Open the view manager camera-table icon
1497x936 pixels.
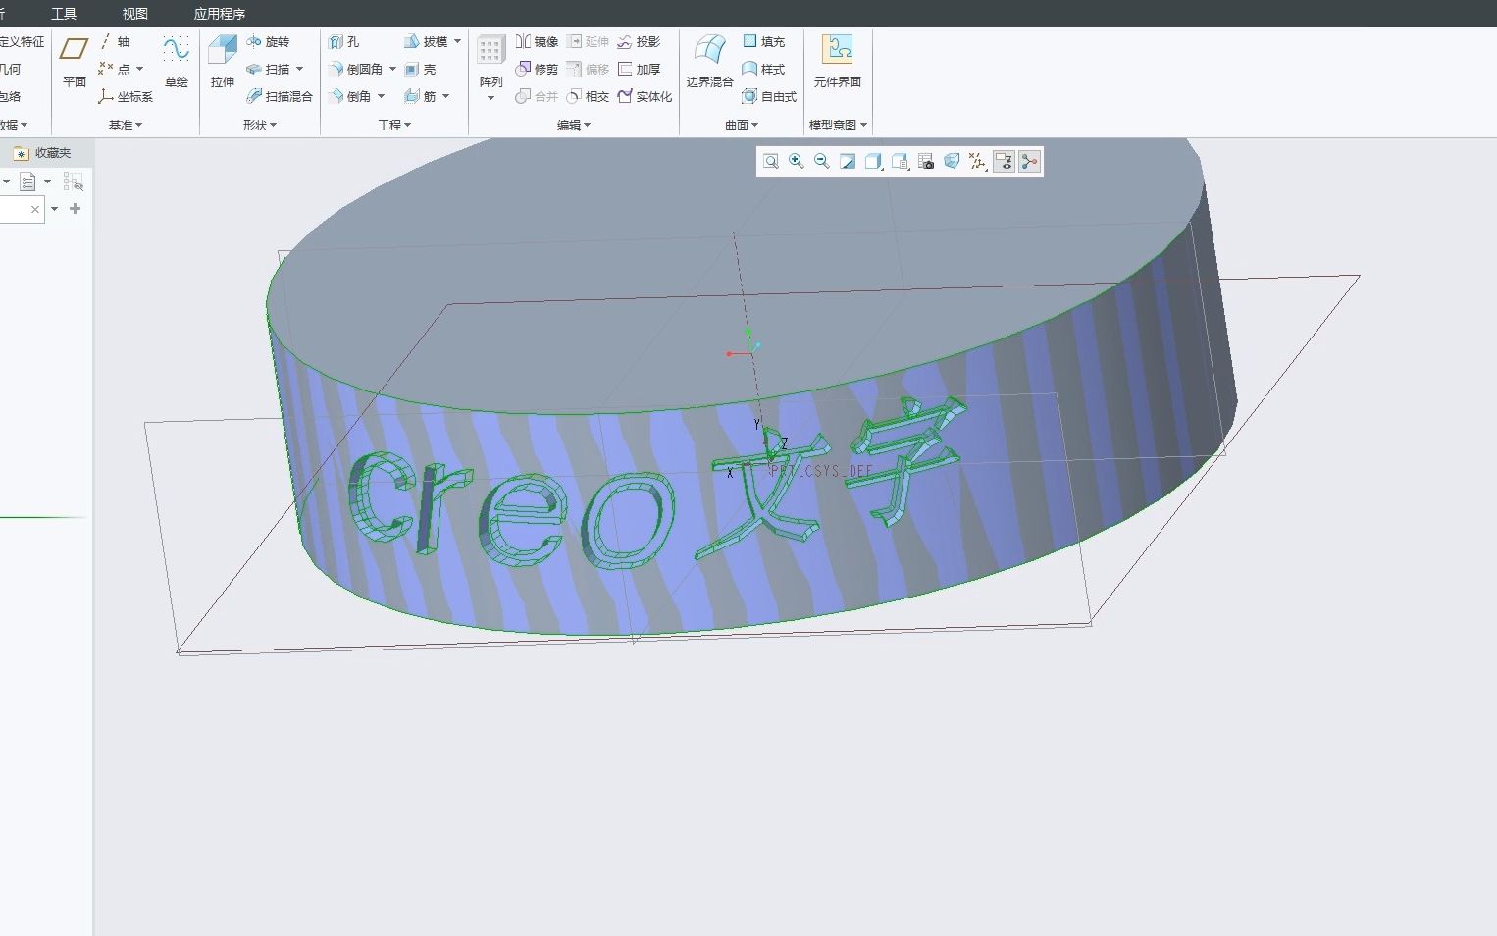pos(926,161)
